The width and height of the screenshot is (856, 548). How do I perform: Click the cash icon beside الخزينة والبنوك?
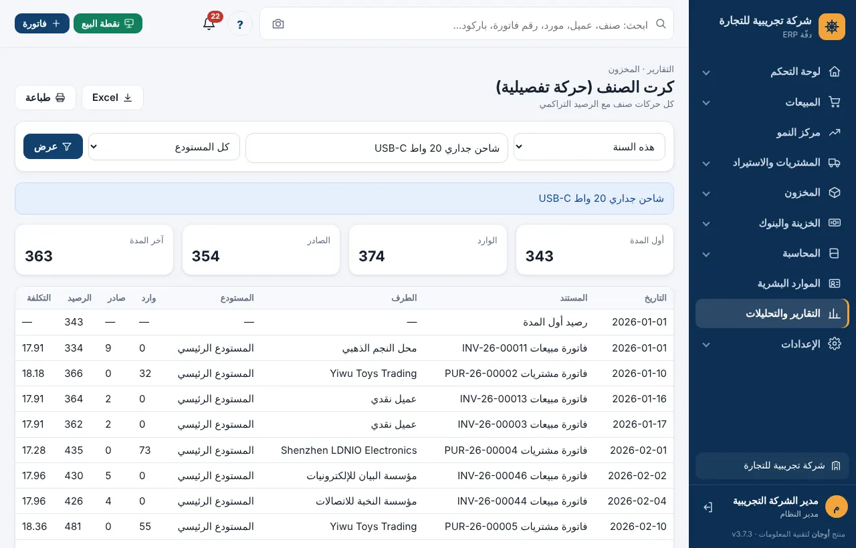(834, 223)
